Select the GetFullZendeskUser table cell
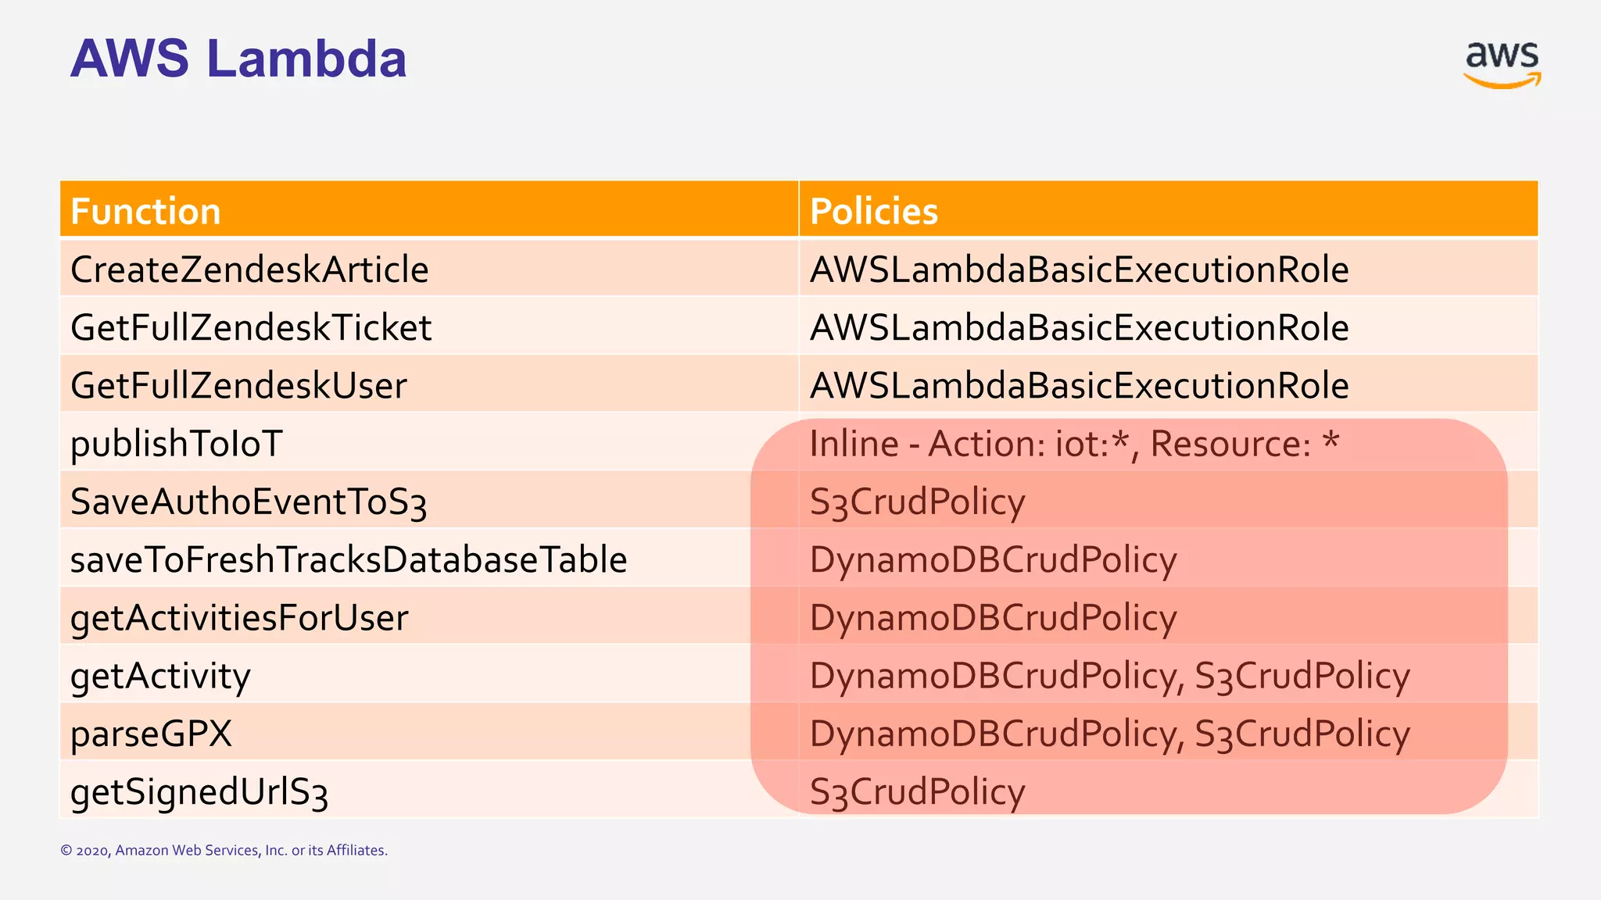Screen dimensions: 1601x900 tap(238, 385)
